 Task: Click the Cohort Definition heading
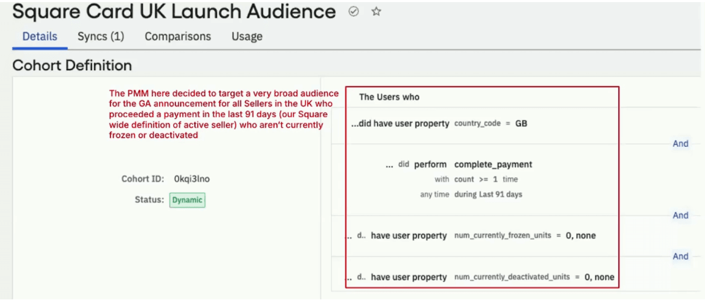[x=72, y=65]
